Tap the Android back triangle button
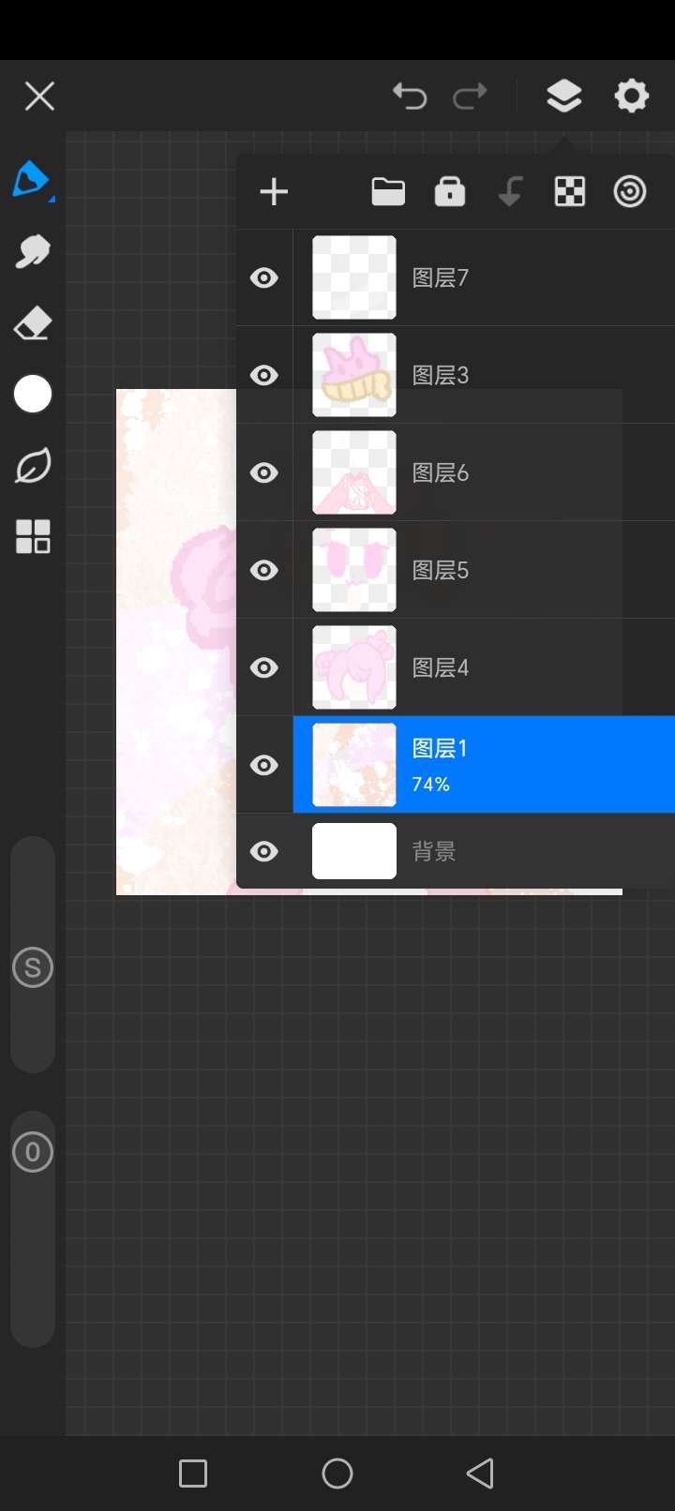 [x=480, y=1474]
